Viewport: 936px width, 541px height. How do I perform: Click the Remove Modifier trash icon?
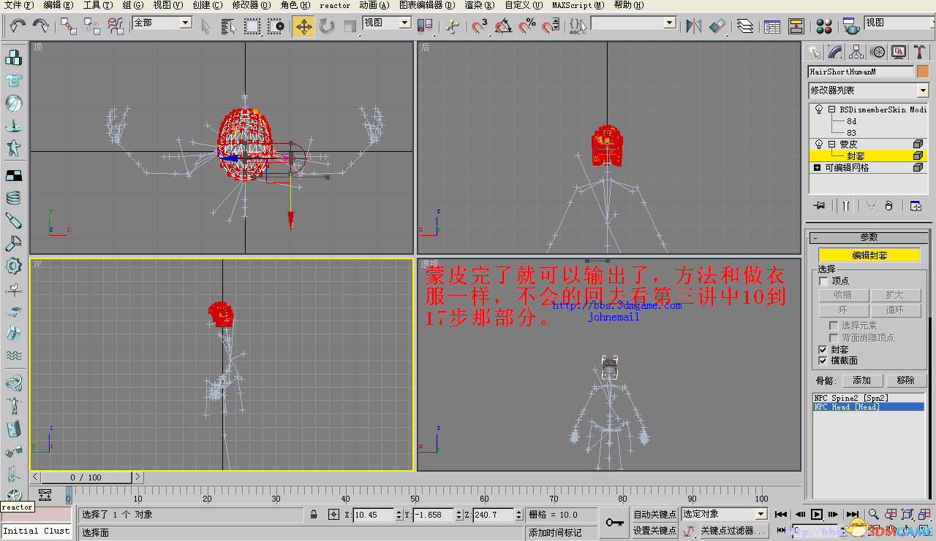(888, 206)
